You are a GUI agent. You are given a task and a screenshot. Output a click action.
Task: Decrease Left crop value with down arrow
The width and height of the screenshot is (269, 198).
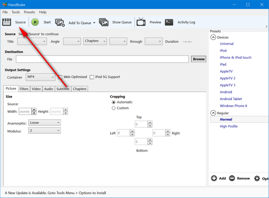point(132,135)
